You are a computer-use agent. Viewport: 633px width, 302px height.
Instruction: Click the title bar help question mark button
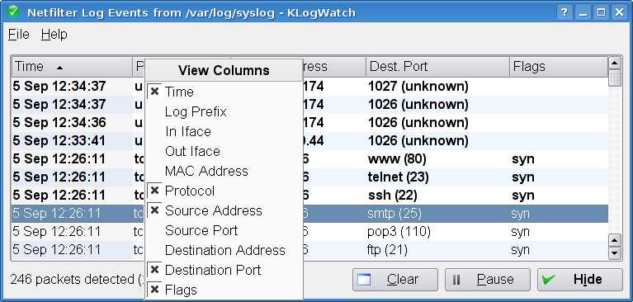[x=564, y=12]
